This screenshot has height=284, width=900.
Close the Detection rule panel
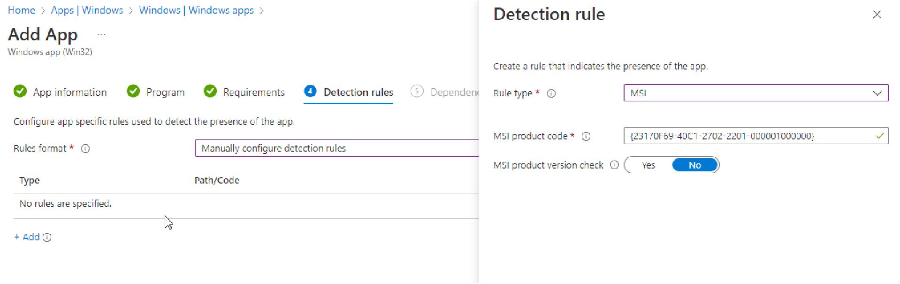pos(877,15)
